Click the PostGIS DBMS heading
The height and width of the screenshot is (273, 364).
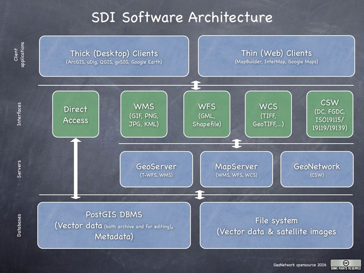tap(114, 214)
